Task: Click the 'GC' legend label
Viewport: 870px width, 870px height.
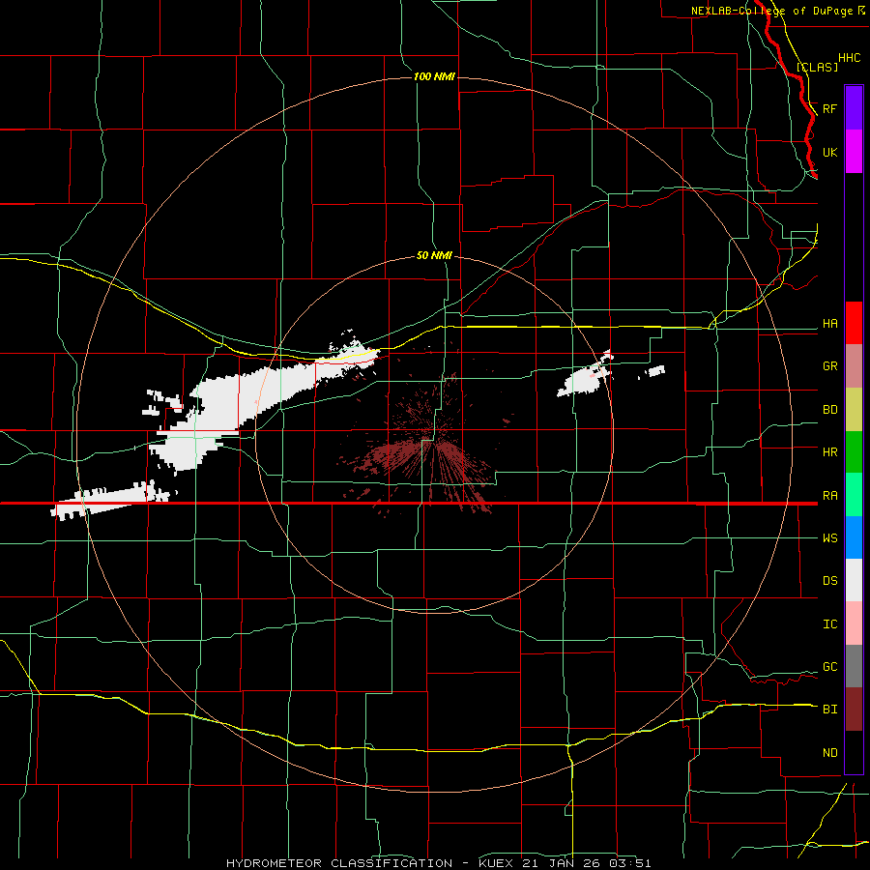Action: [829, 667]
